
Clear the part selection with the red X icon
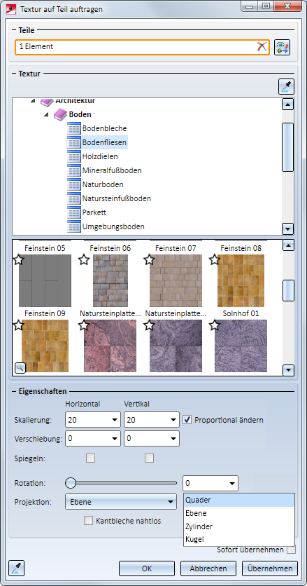click(262, 47)
